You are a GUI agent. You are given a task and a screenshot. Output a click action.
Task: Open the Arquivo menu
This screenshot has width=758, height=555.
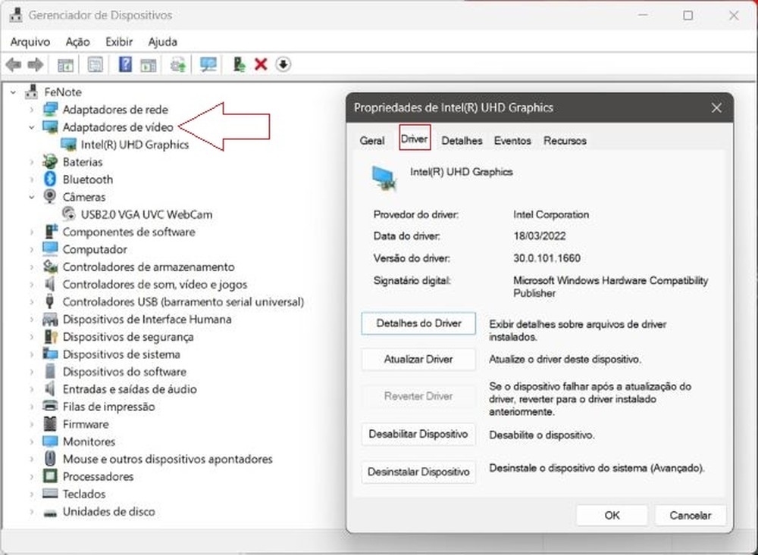[x=30, y=42]
